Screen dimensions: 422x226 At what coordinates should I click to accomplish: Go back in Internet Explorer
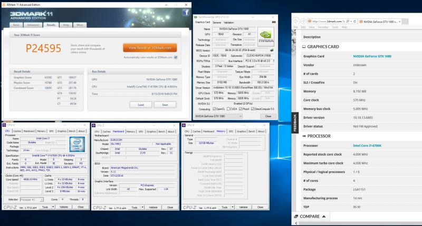point(296,21)
